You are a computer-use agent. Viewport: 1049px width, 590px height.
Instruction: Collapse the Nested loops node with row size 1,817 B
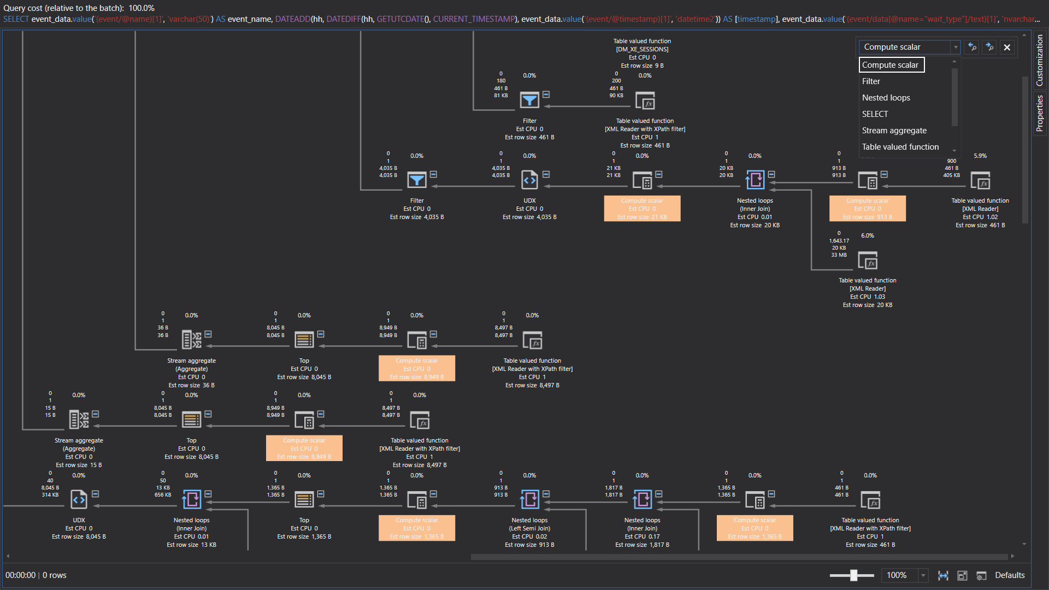659,494
